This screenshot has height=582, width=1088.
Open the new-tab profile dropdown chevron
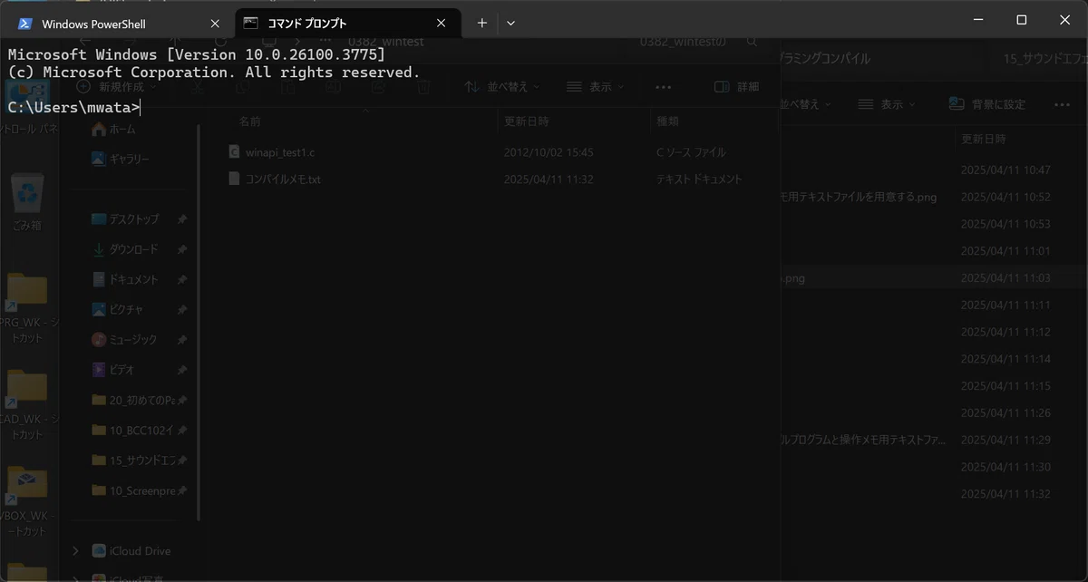pyautogui.click(x=510, y=24)
